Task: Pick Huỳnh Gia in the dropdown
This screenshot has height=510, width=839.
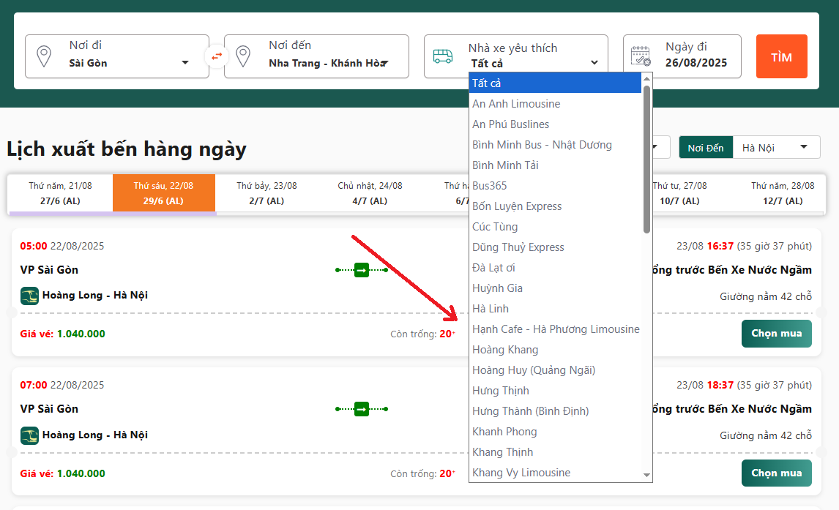Action: click(x=555, y=288)
